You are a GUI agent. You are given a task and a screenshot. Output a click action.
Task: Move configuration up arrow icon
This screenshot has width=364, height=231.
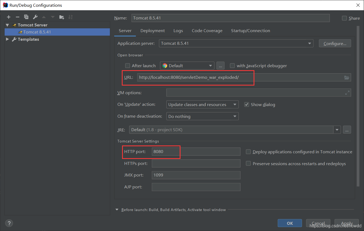coord(44,17)
